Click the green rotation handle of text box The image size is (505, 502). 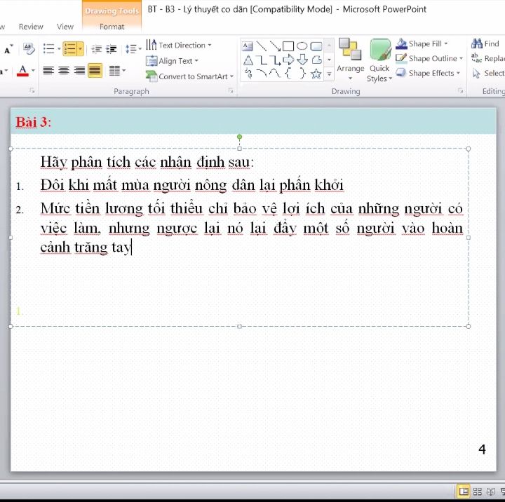point(240,137)
